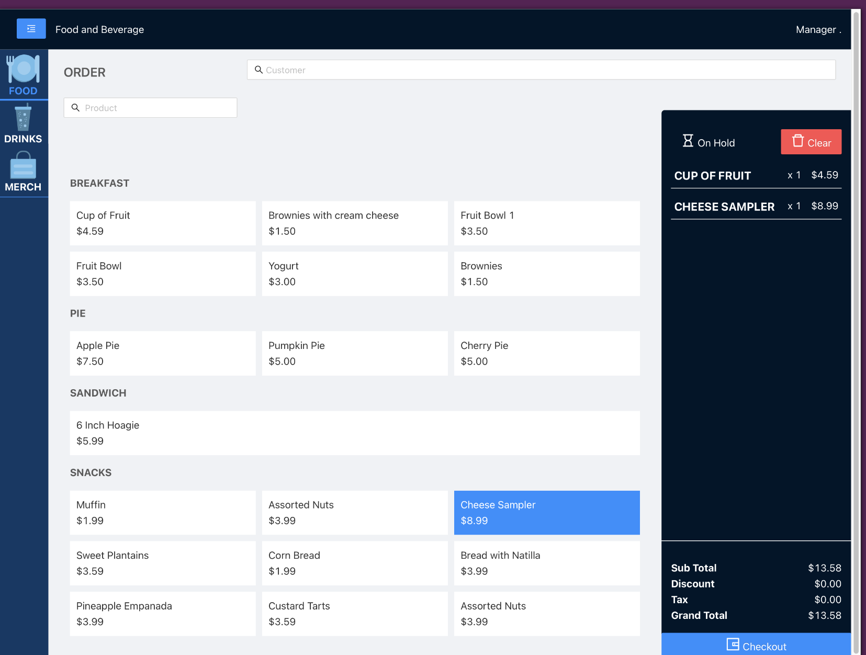Click the On Hold hourglass icon
The width and height of the screenshot is (866, 655).
[688, 141]
